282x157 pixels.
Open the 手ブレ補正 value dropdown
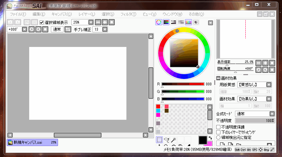[x=105, y=29]
